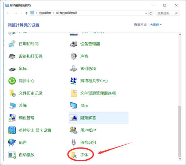
Task: Select 所有控制面板项 breadcrumb segment
Action: coord(66,13)
